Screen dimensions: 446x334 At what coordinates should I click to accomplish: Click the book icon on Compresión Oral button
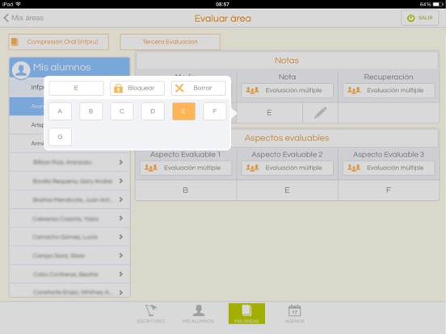(15, 42)
